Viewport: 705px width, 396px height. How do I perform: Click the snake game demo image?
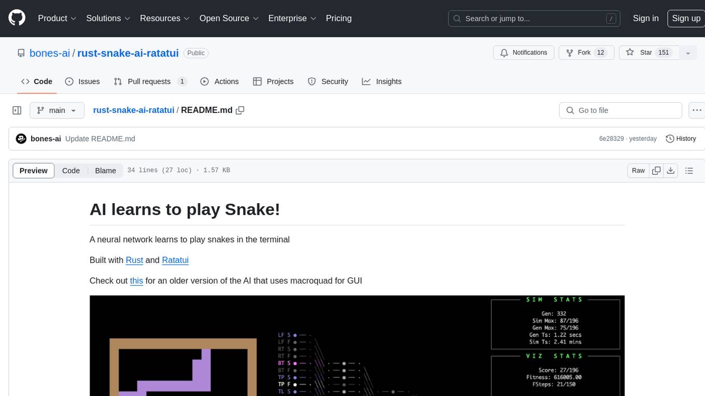tap(357, 346)
